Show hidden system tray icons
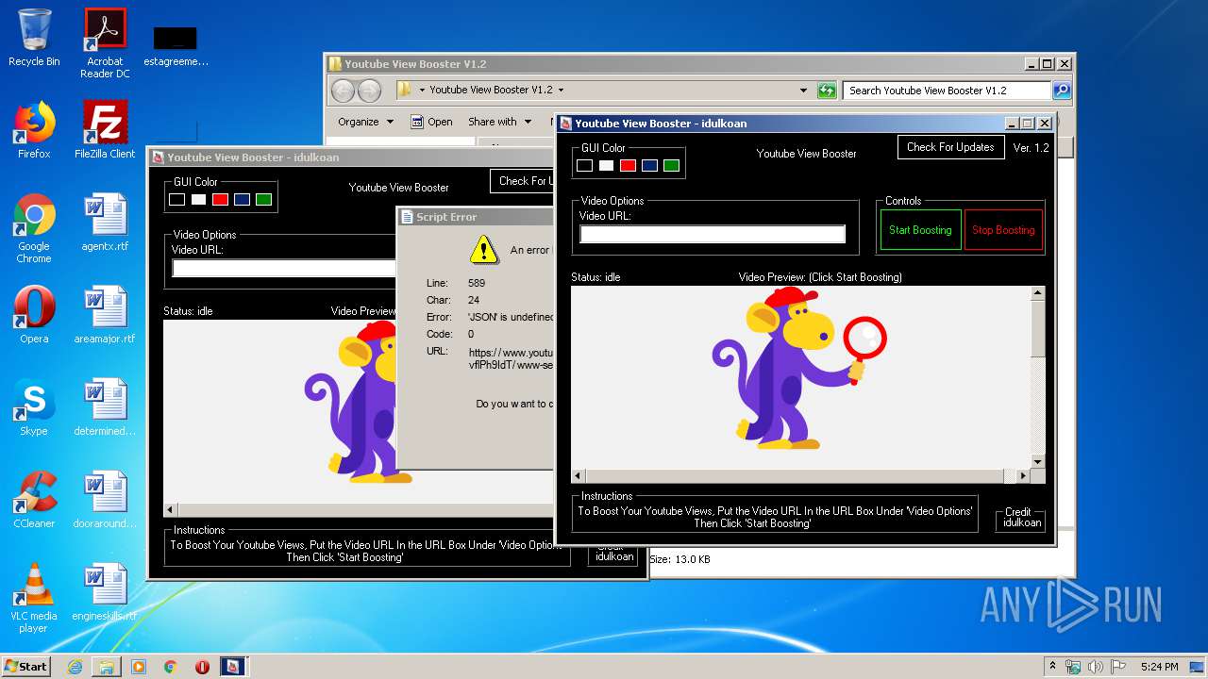 click(1052, 667)
